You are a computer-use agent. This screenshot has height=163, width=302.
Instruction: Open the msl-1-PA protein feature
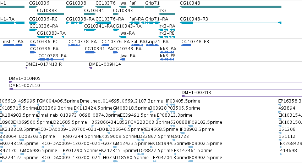coord(12,45)
